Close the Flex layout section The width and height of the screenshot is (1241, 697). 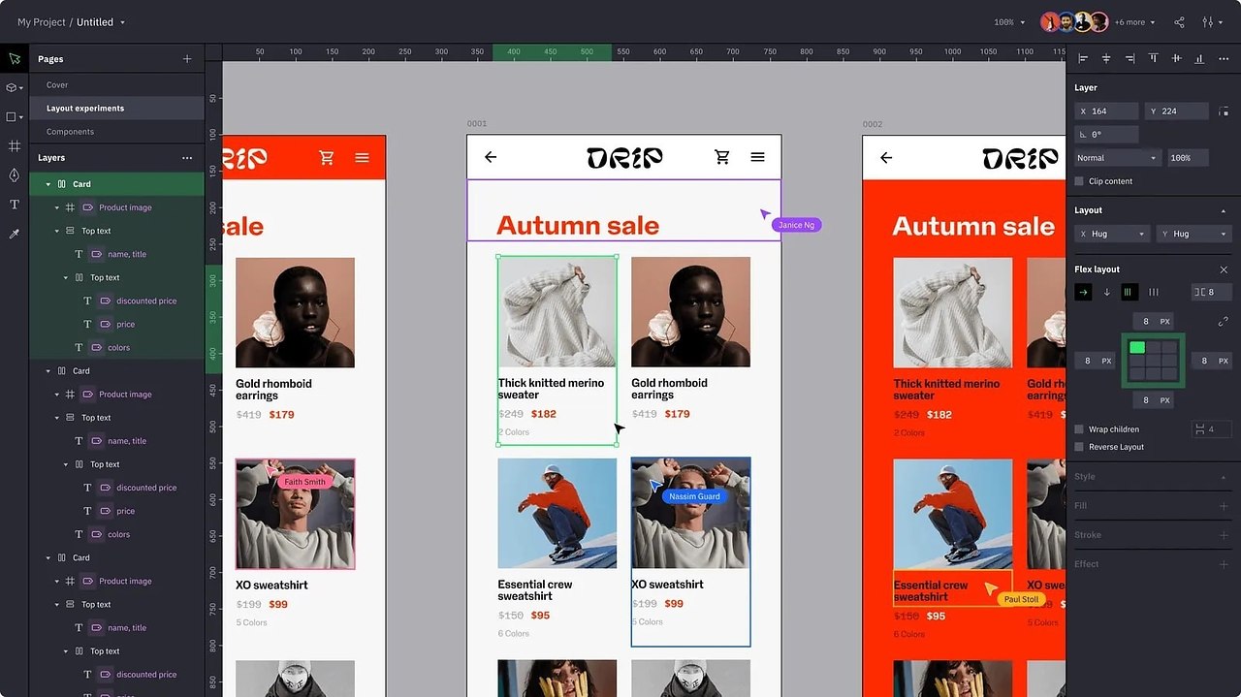(1224, 269)
